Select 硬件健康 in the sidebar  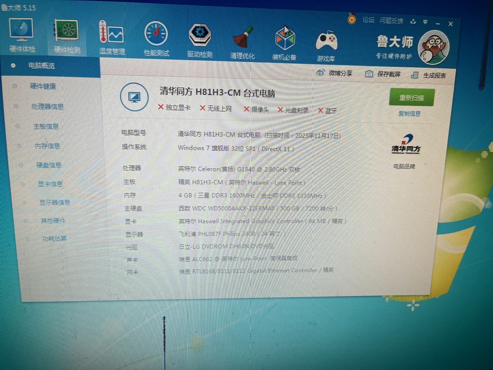[43, 86]
